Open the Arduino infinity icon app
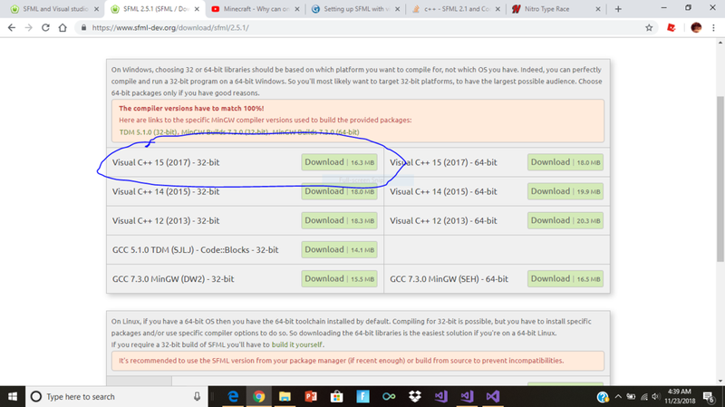The height and width of the screenshot is (407, 725). click(x=389, y=396)
